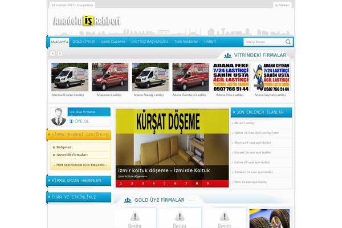Open Edirne 24 saat açık lastikçi listing
342x228 pixels.
coord(252,162)
